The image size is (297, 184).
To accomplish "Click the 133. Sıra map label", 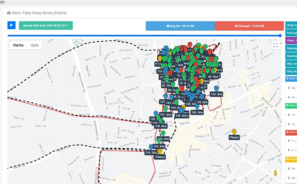I will pyautogui.click(x=170, y=103).
